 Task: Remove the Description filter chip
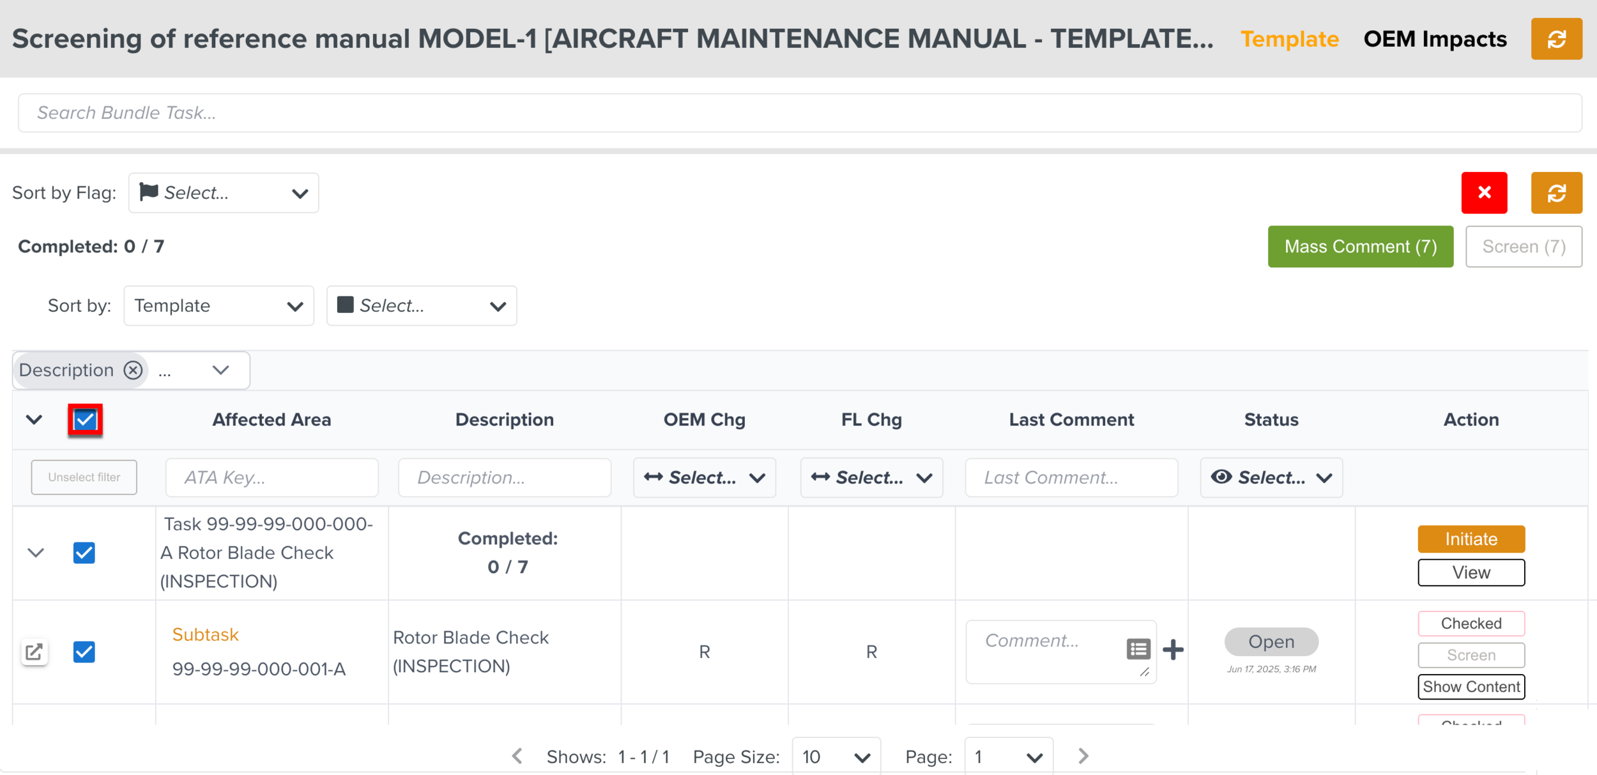tap(133, 370)
